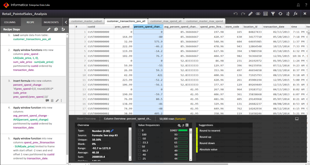Viewport: 310px width, 165px height.
Task: Check the value 0 frequency checkbox
Action: pos(140,130)
